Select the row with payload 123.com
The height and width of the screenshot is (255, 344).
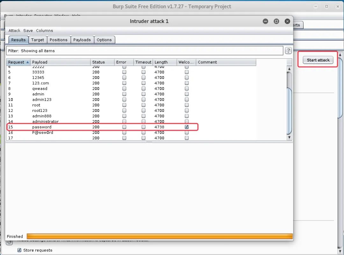pyautogui.click(x=131, y=83)
